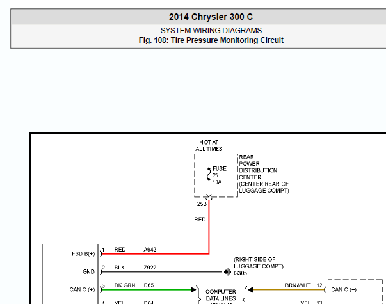The width and height of the screenshot is (386, 304).
Task: Click the 'G305' ground identifier
Action: 240,273
